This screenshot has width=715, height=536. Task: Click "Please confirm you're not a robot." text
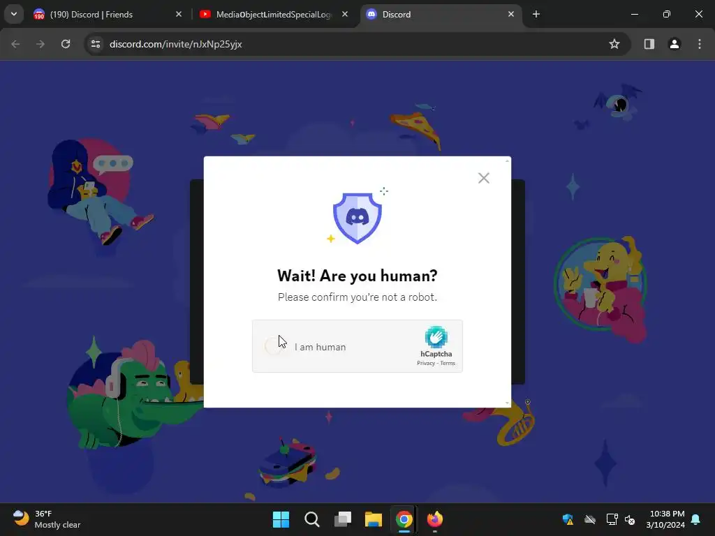(x=357, y=297)
